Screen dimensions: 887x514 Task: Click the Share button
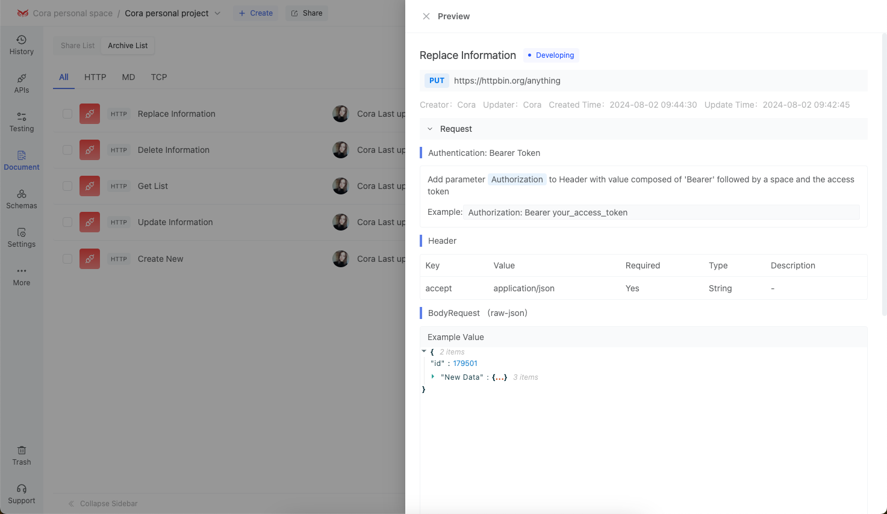coord(307,13)
